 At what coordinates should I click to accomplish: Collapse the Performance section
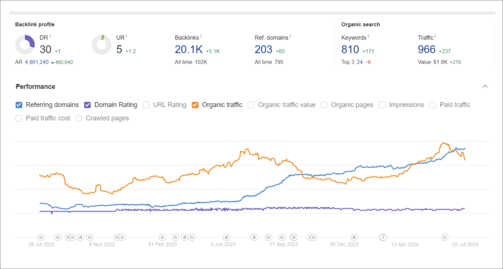point(485,86)
